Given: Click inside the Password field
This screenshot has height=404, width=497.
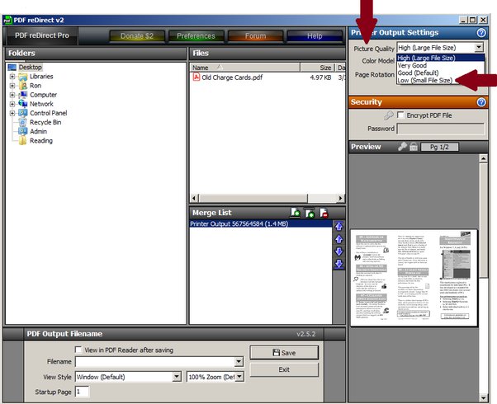Looking at the screenshot, I should pyautogui.click(x=441, y=129).
